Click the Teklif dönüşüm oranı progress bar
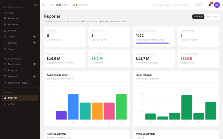This screenshot has height=139, width=223. click(x=154, y=43)
